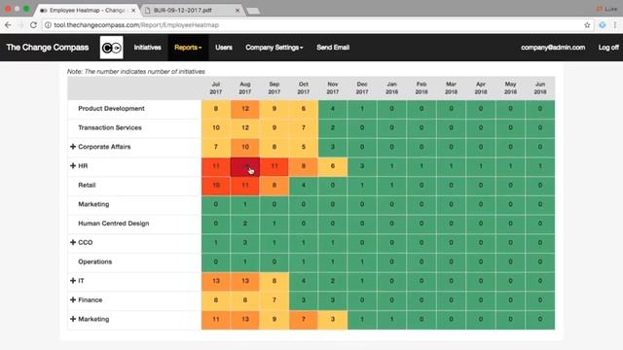The width and height of the screenshot is (623, 350).
Task: Click the dark red HR Aug 2017 cell
Action: point(245,166)
